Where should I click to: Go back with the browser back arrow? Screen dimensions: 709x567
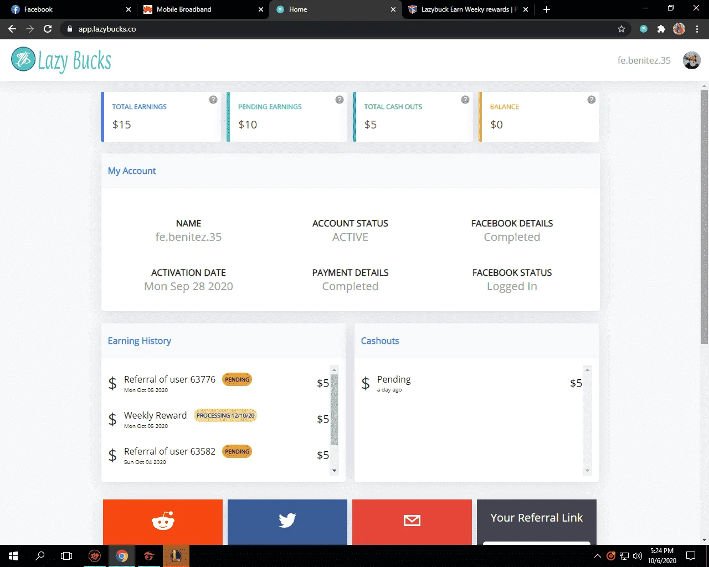point(12,29)
